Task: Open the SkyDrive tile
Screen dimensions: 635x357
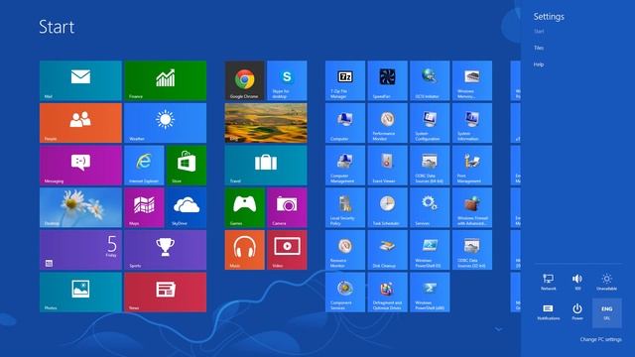Action: click(187, 207)
